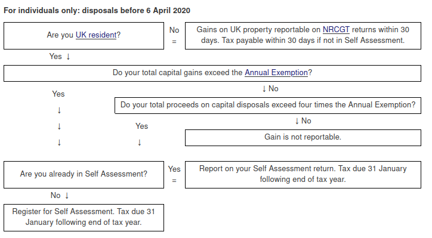Screen dimensions: 432x238
Task: Click the 'Yes' label beside Self Assessment question
Action: pyautogui.click(x=174, y=169)
